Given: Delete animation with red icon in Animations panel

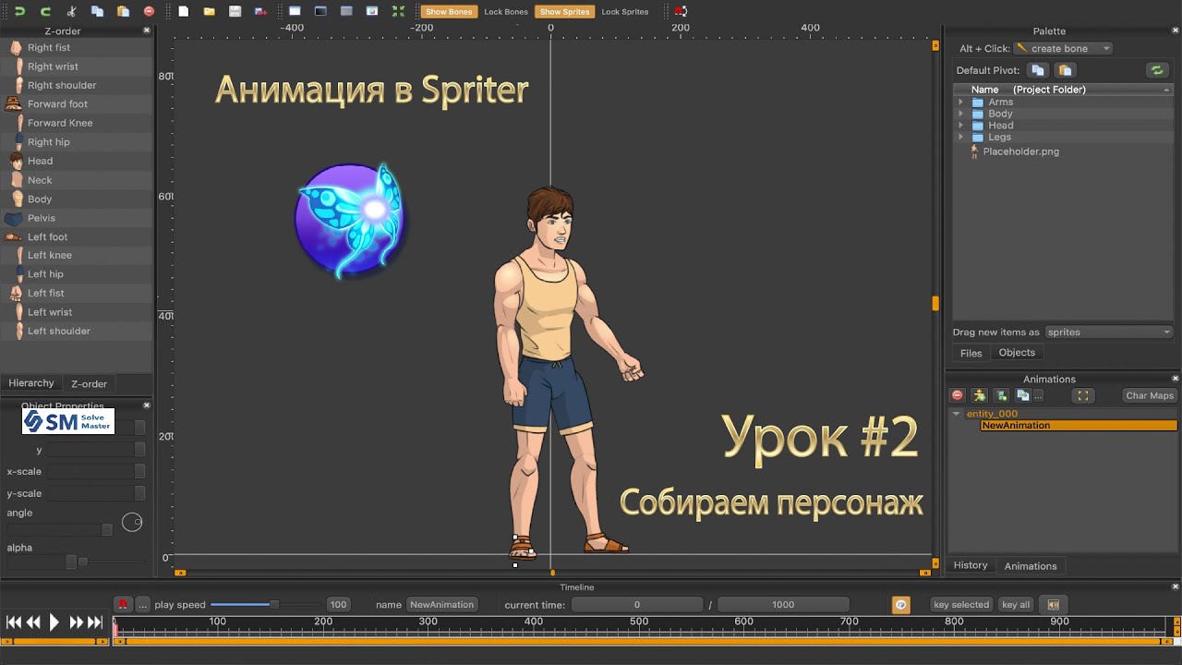Looking at the screenshot, I should pyautogui.click(x=958, y=395).
